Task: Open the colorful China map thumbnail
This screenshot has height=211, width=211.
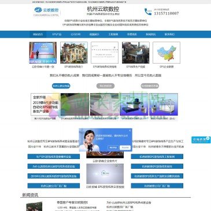Action: click(166, 53)
